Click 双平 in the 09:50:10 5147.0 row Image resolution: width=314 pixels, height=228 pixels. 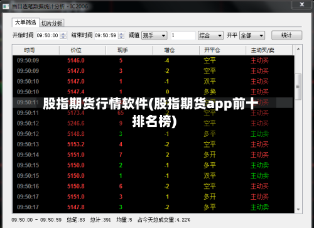coord(210,82)
